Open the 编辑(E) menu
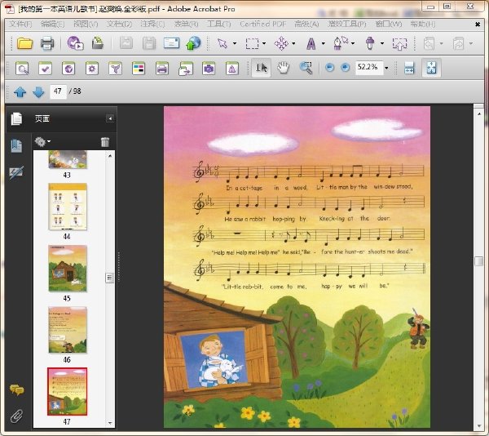The height and width of the screenshot is (436, 489). point(52,24)
